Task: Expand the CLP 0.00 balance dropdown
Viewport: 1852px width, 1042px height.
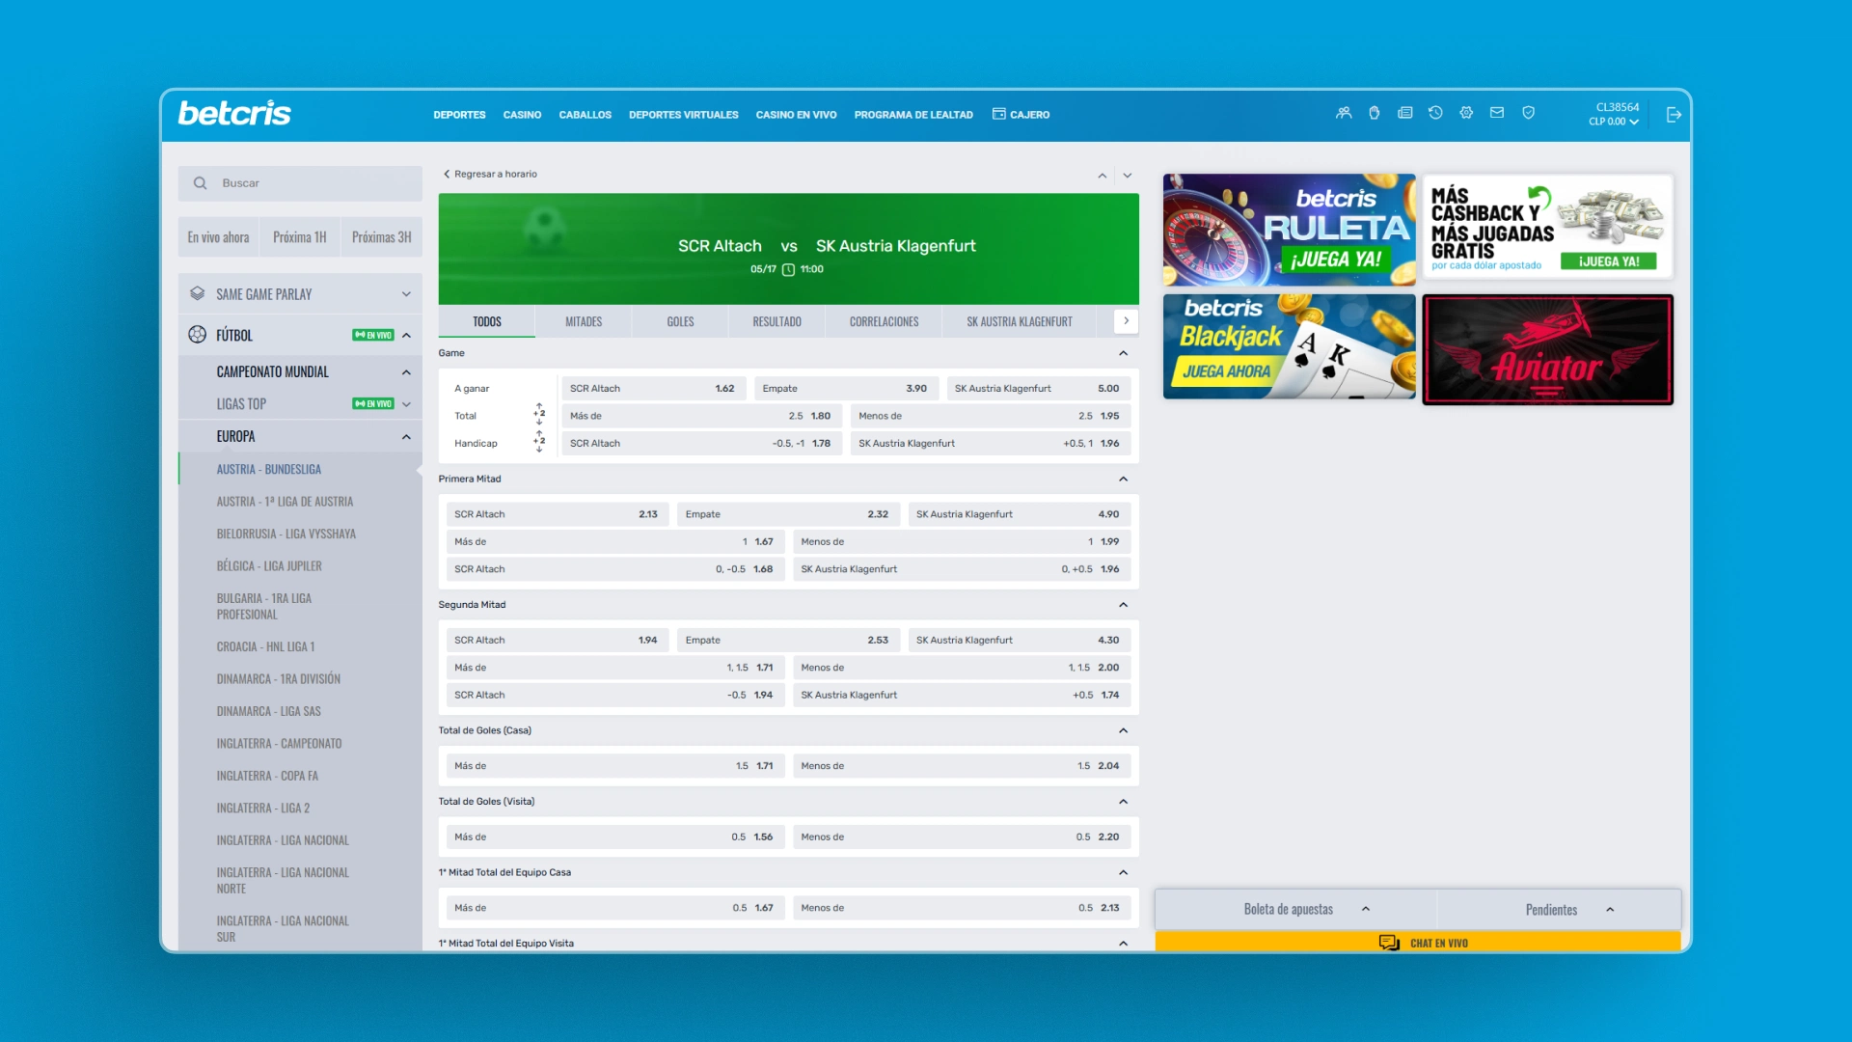Action: [1614, 122]
